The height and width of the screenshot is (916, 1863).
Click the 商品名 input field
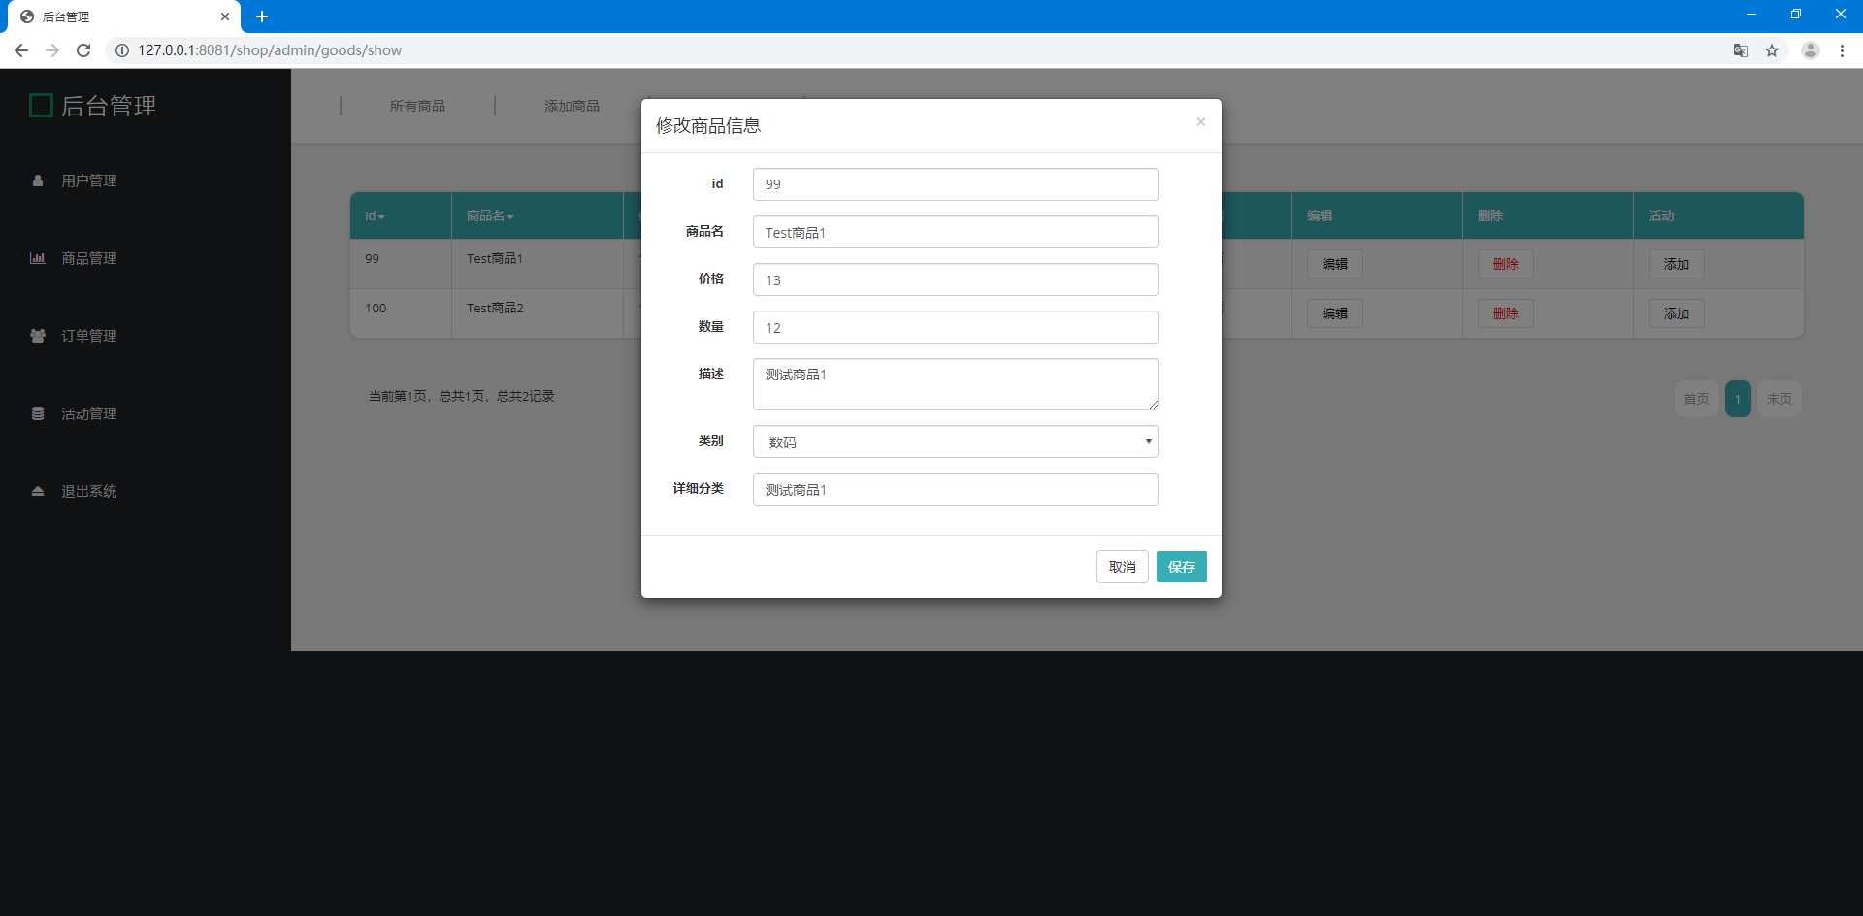tap(956, 232)
